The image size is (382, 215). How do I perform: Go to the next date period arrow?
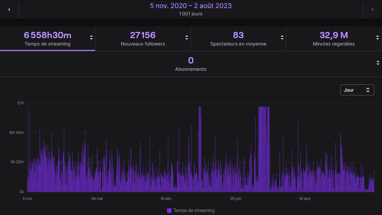point(372,10)
